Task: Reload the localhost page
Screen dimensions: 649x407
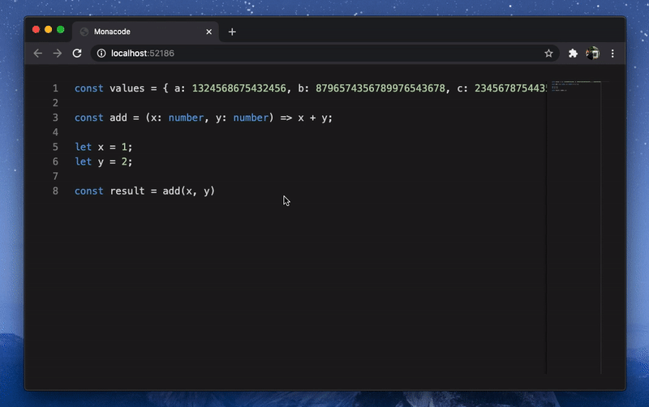Action: pos(77,54)
